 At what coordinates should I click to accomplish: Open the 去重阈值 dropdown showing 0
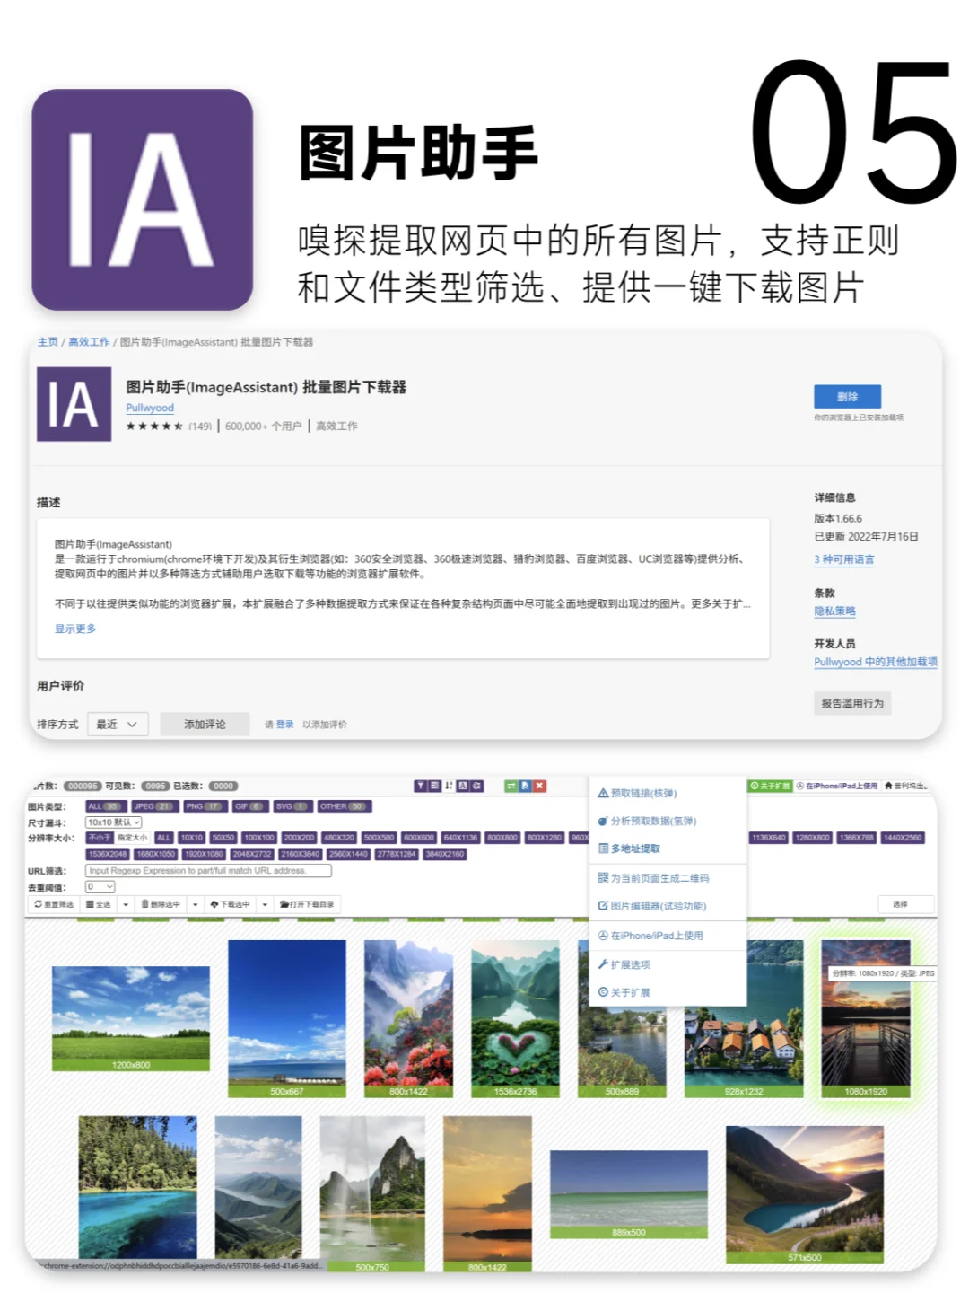click(100, 886)
